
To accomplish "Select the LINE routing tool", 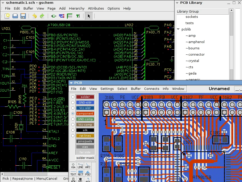I will coord(80,166).
